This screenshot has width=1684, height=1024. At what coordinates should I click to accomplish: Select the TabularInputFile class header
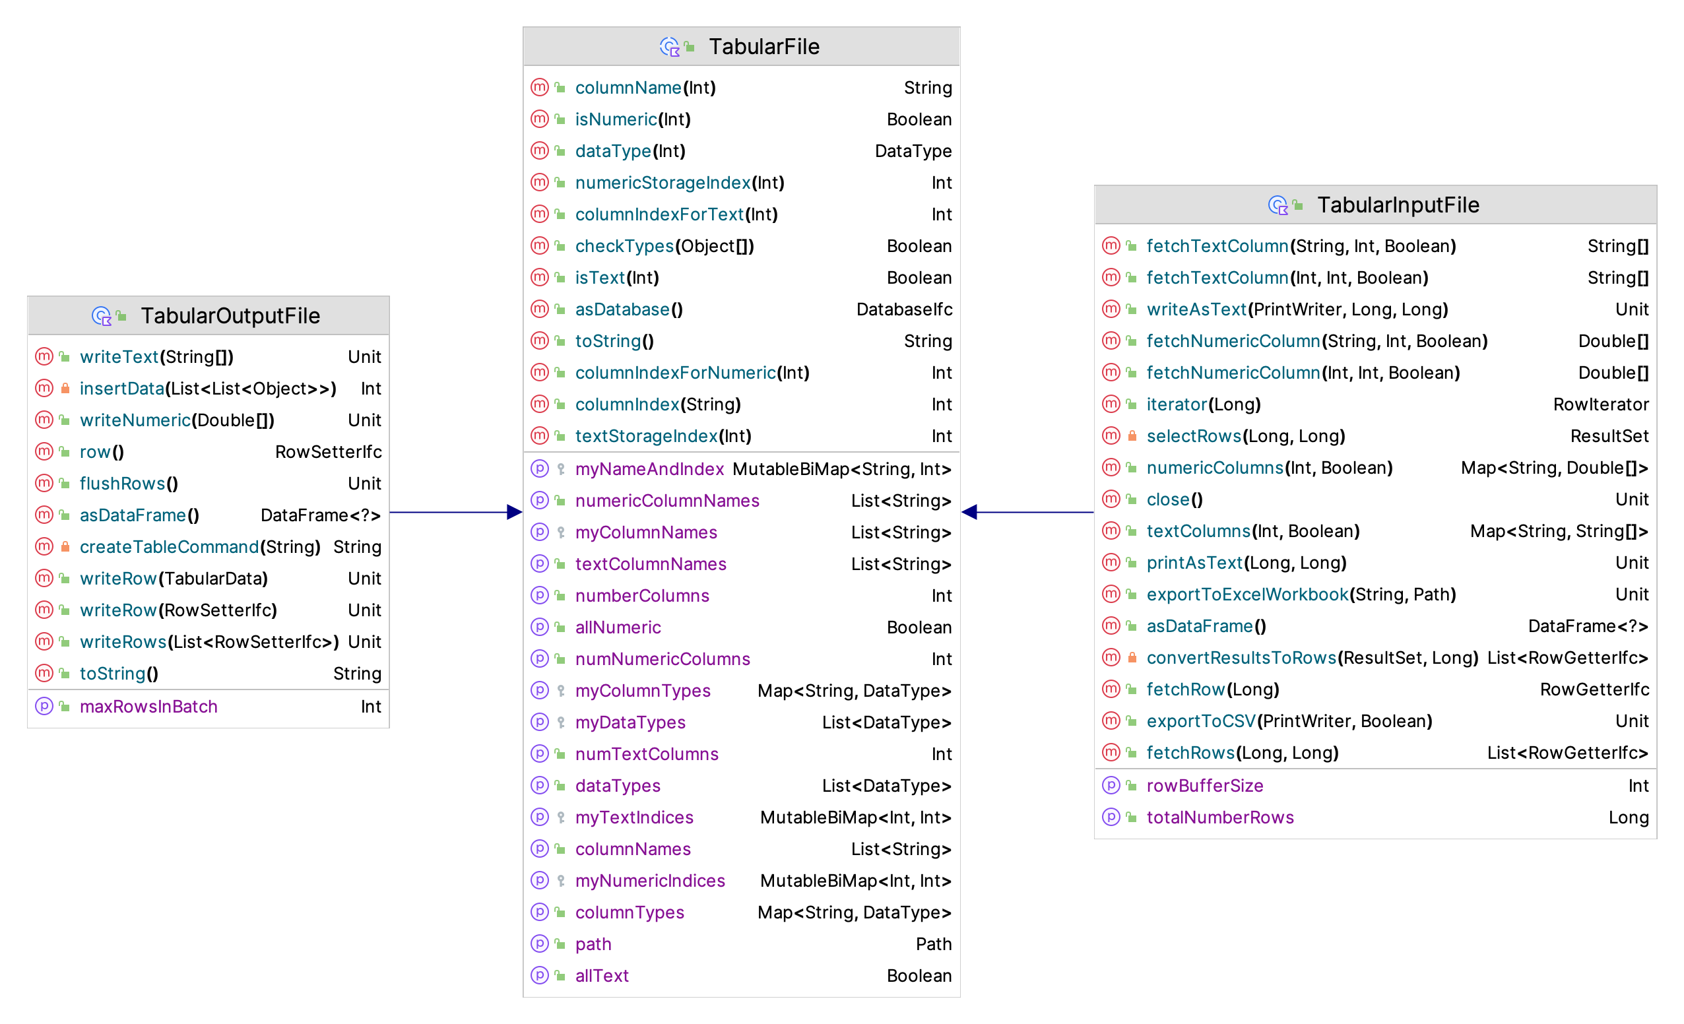1375,205
